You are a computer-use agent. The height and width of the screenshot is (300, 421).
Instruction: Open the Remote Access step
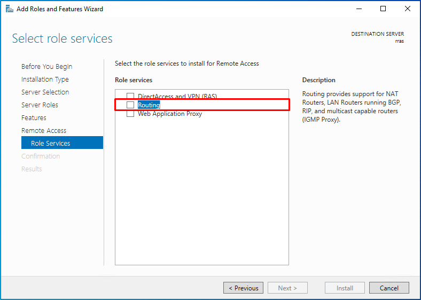(x=44, y=131)
